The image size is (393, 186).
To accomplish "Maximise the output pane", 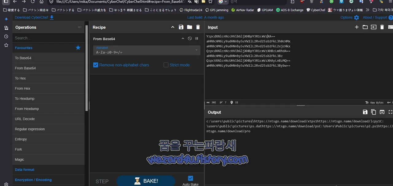I will [x=391, y=112].
